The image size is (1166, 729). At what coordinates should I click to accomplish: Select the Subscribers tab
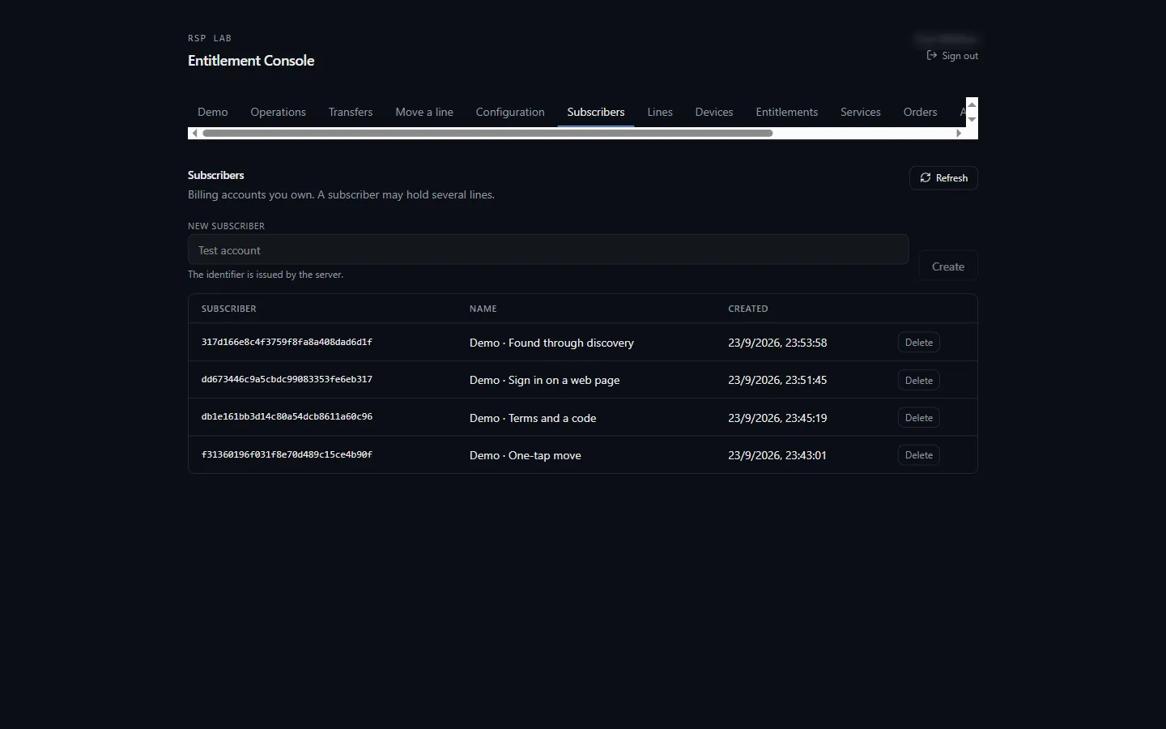[x=596, y=112]
